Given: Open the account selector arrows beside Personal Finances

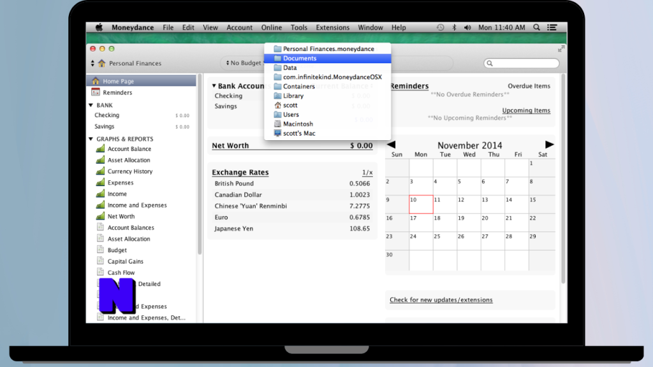Looking at the screenshot, I should click(x=92, y=63).
